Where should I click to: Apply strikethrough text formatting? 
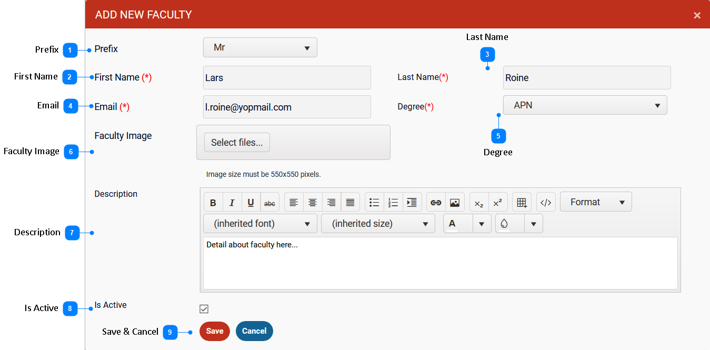[269, 203]
